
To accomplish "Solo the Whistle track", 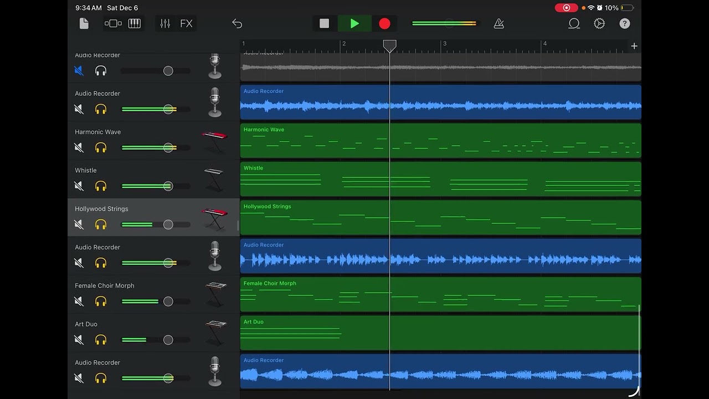I will pyautogui.click(x=101, y=186).
